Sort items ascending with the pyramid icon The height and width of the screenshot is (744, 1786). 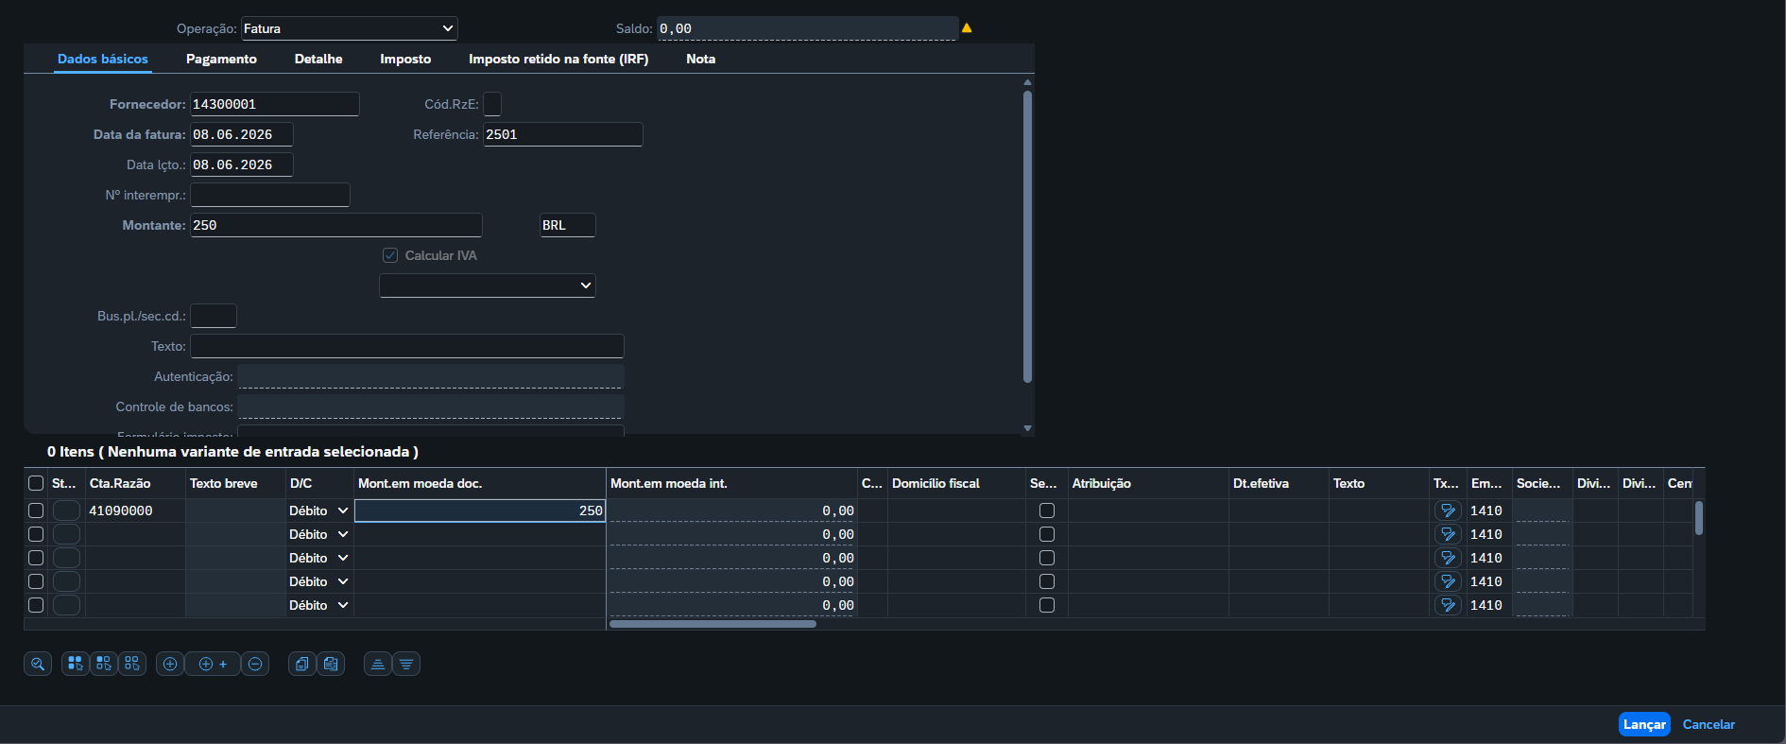point(378,664)
